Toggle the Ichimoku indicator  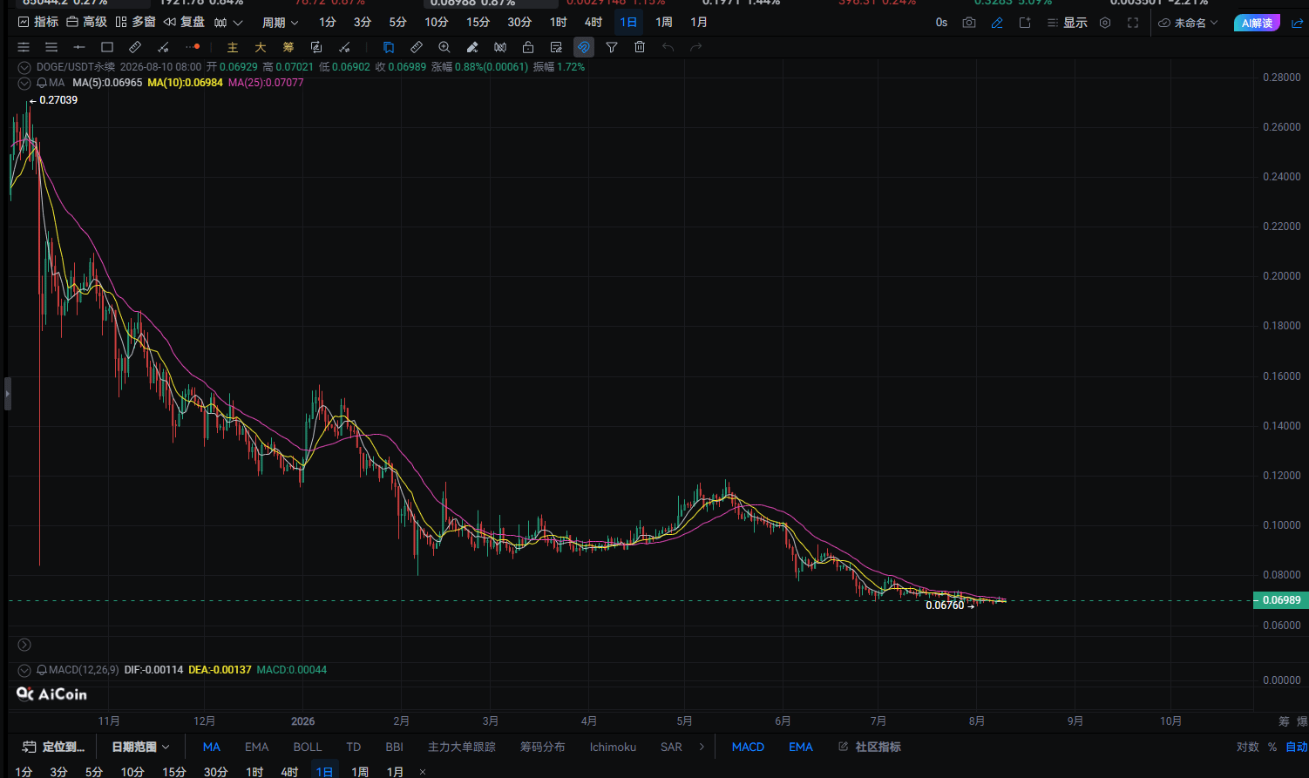[x=613, y=747]
